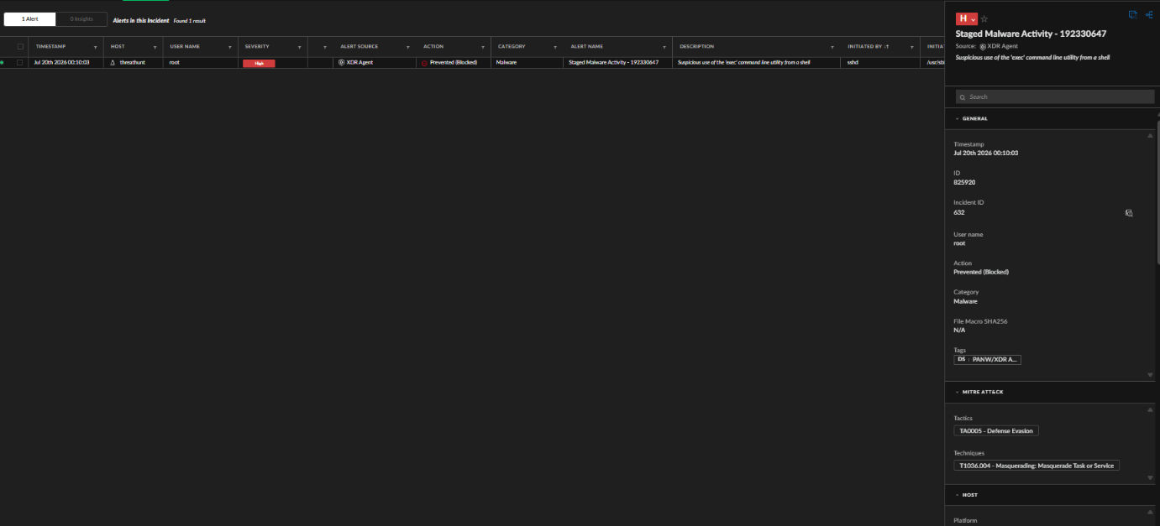Open the causality view icon in alert panel
The height and width of the screenshot is (526, 1160).
click(1149, 15)
